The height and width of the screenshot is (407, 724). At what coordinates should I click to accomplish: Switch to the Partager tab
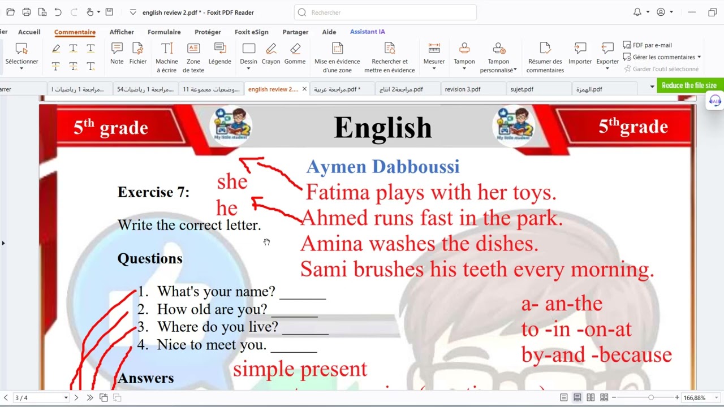295,32
